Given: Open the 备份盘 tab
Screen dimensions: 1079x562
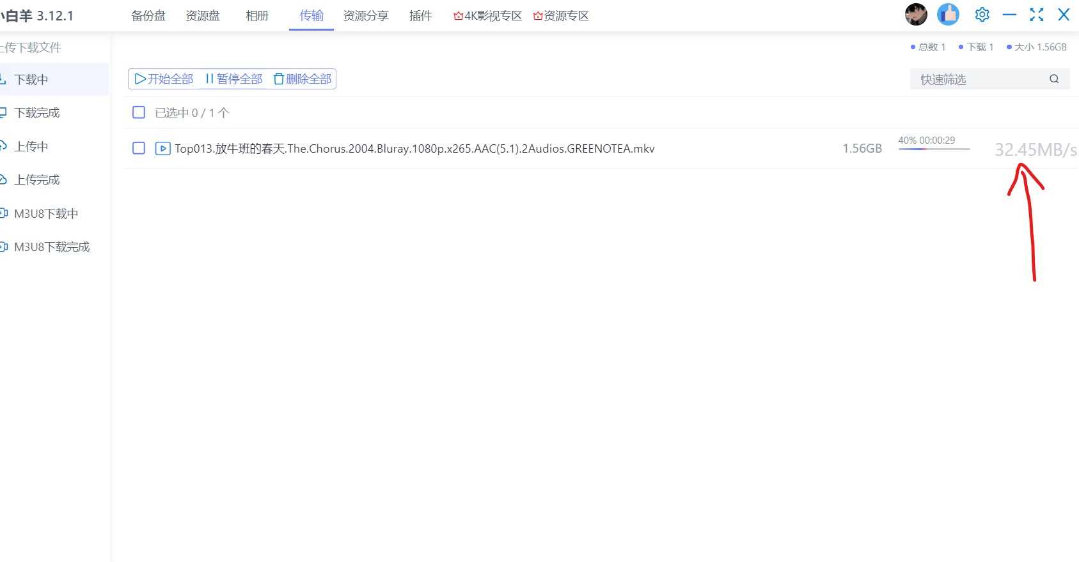Looking at the screenshot, I should pyautogui.click(x=148, y=16).
